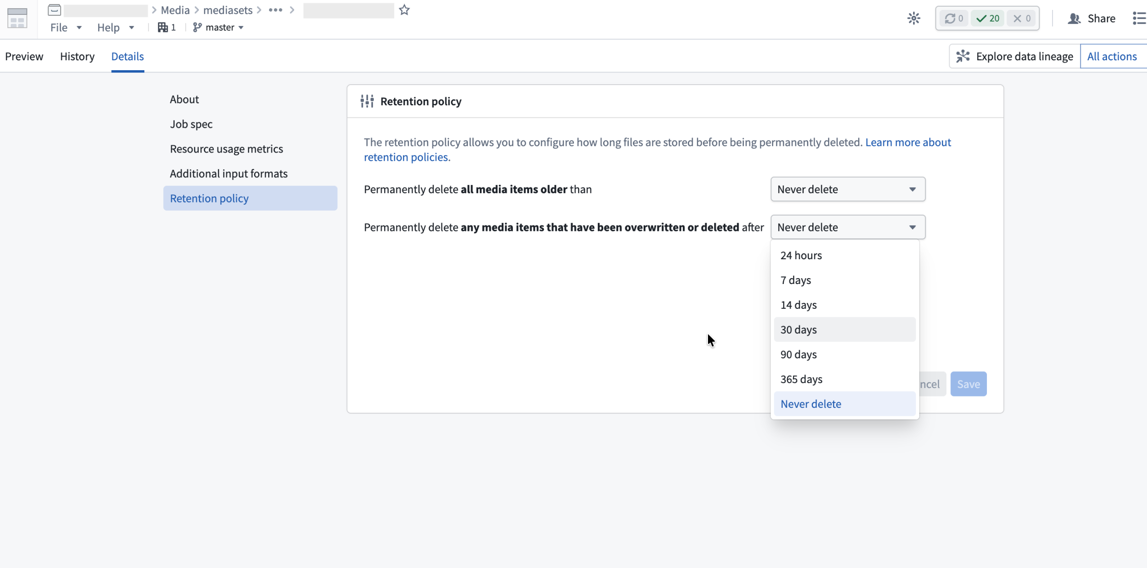1147x568 pixels.
Task: Open the 'Never delete' dropdown for old media items
Action: point(847,189)
